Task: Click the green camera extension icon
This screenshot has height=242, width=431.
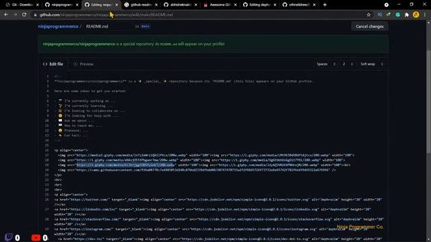Action: (x=389, y=15)
